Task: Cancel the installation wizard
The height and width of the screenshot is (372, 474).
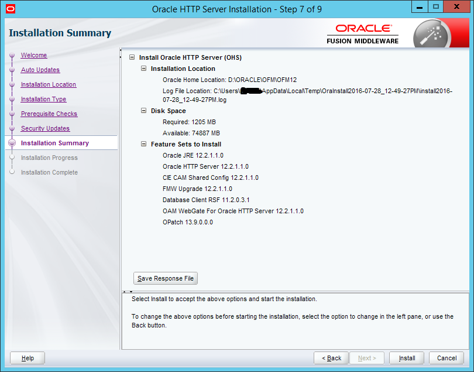Action: tap(446, 358)
